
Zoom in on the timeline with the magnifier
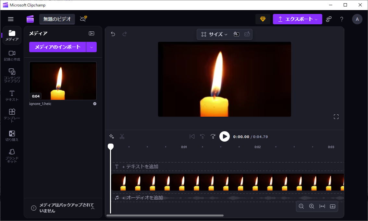(x=312, y=206)
